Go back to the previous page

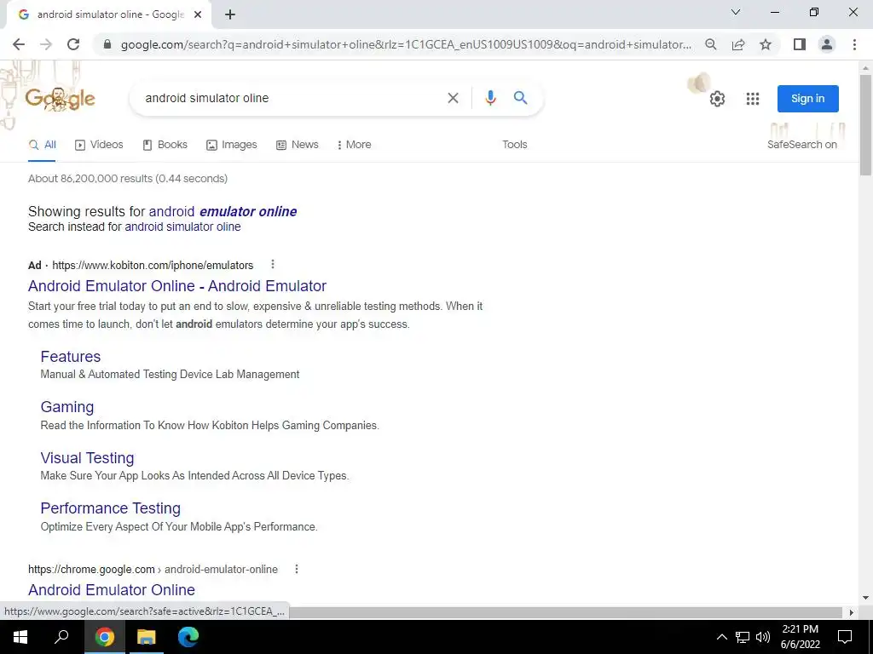tap(19, 44)
